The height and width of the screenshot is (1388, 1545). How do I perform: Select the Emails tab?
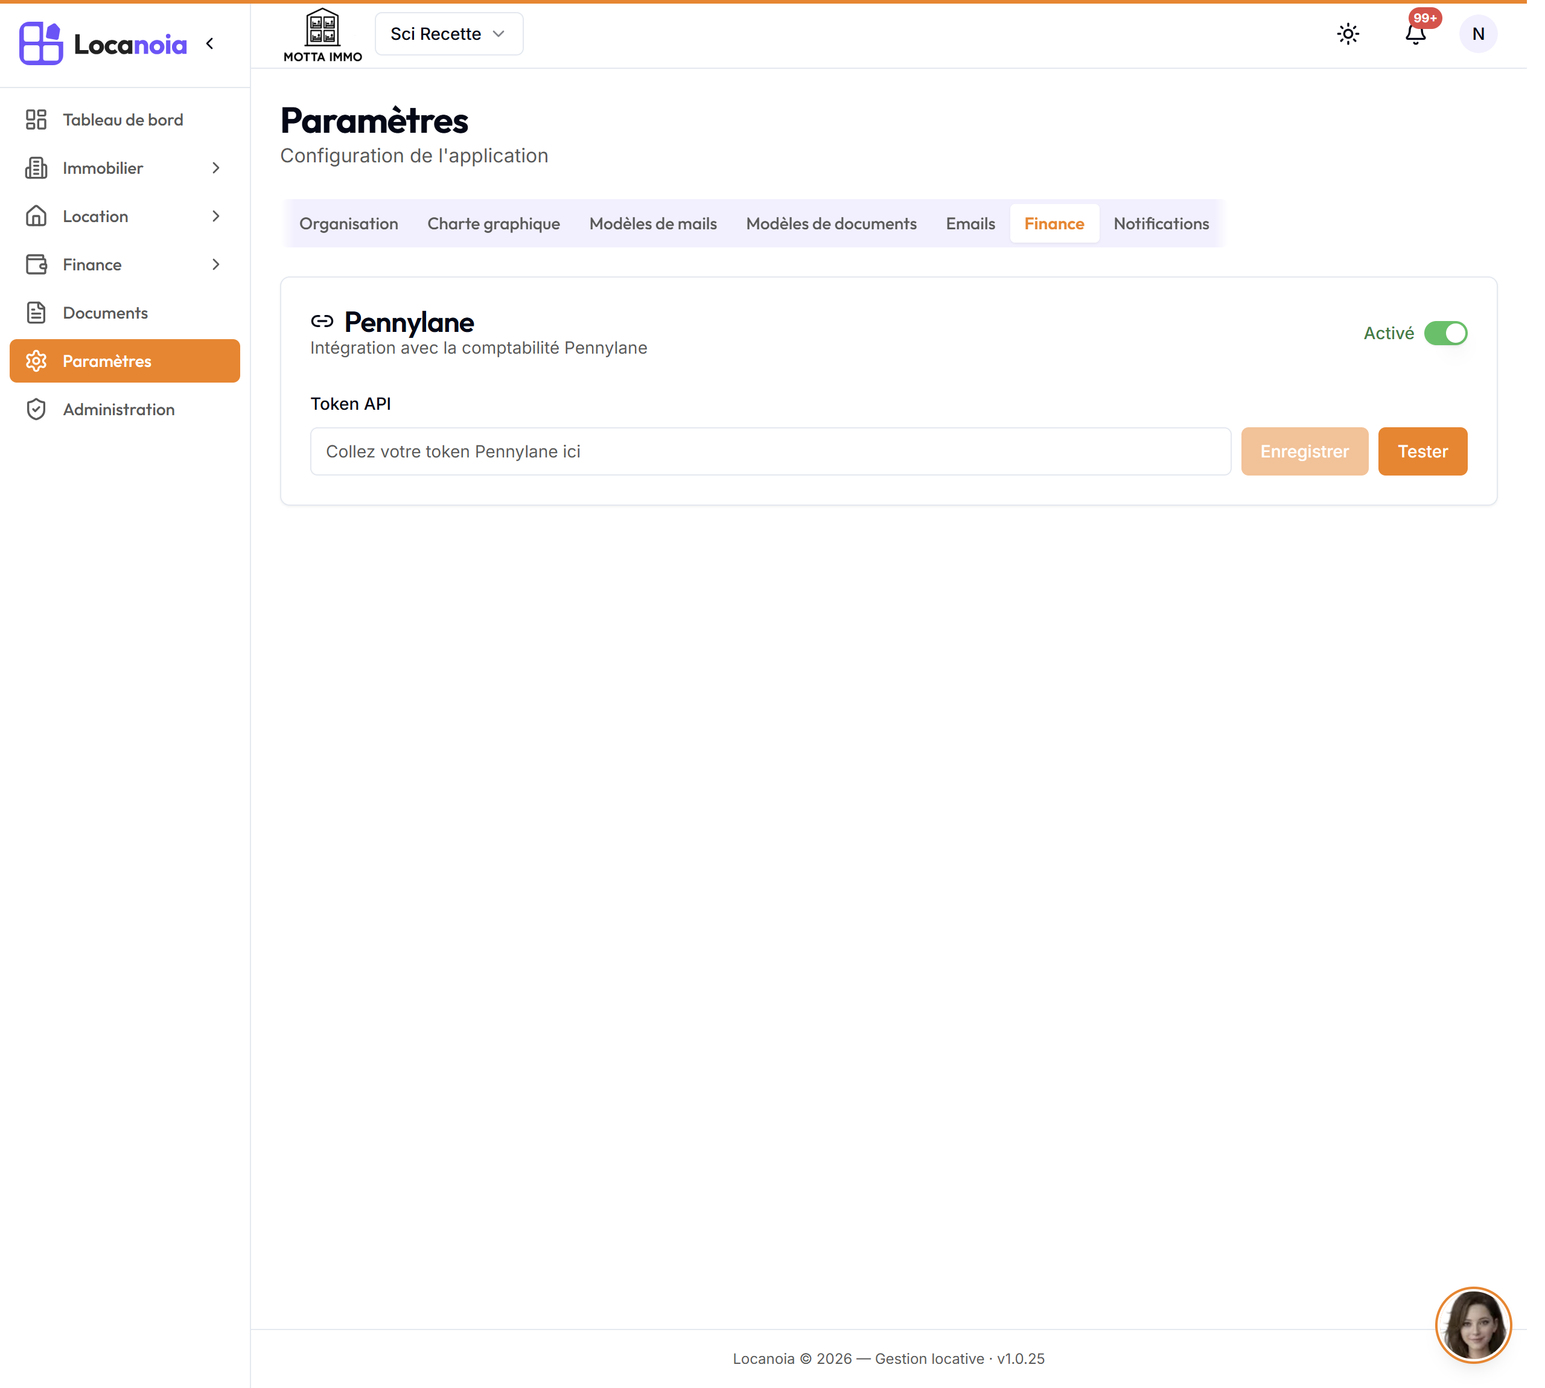(970, 223)
